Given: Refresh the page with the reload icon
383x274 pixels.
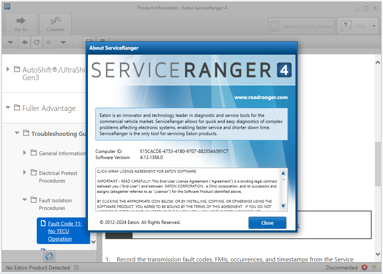Looking at the screenshot, I should click(x=36, y=42).
